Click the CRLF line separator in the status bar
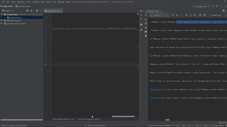227x127 pixels. coord(183,126)
